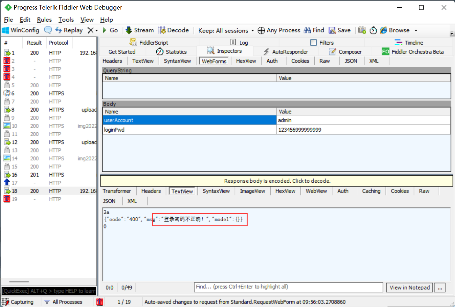This screenshot has width=455, height=307.
Task: Open the Tools menu
Action: [x=66, y=20]
